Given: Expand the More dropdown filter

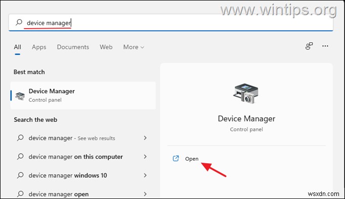Looking at the screenshot, I should [134, 47].
